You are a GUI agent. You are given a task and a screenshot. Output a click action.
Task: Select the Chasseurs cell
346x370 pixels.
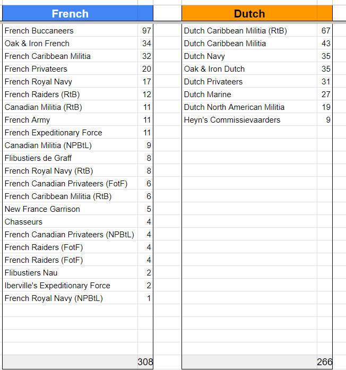(24, 222)
